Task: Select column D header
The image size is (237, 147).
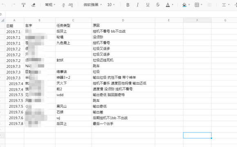Action: pyautogui.click(x=123, y=20)
